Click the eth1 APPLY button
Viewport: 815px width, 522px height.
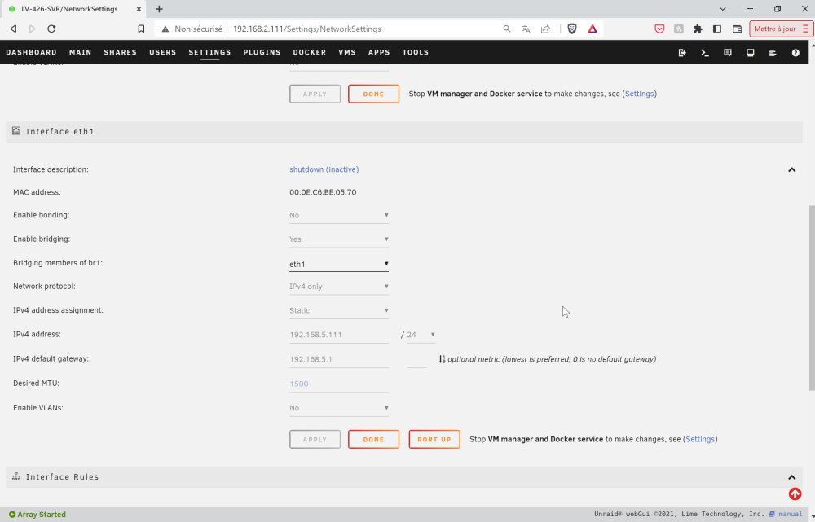click(x=315, y=440)
